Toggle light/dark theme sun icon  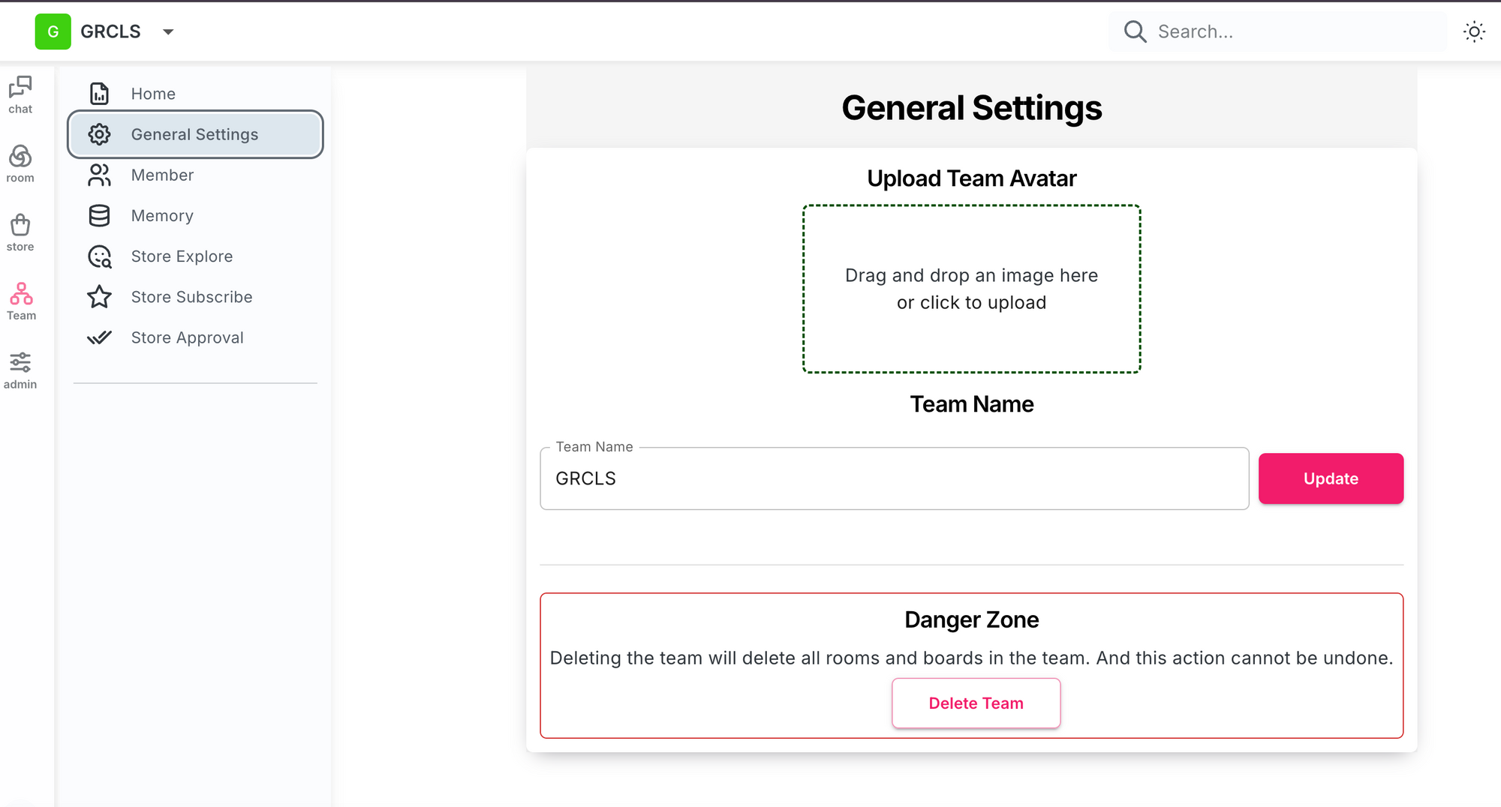[x=1474, y=31]
